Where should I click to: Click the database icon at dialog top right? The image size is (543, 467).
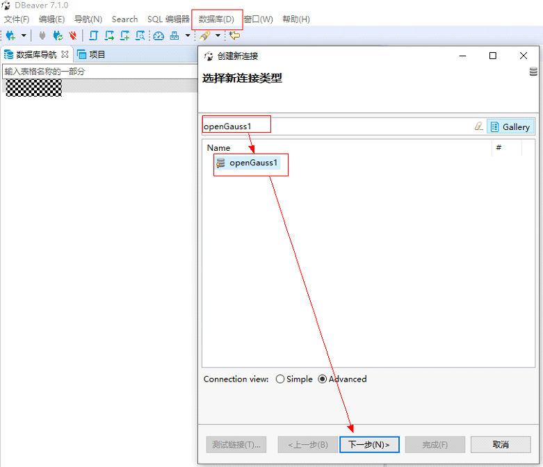click(533, 72)
